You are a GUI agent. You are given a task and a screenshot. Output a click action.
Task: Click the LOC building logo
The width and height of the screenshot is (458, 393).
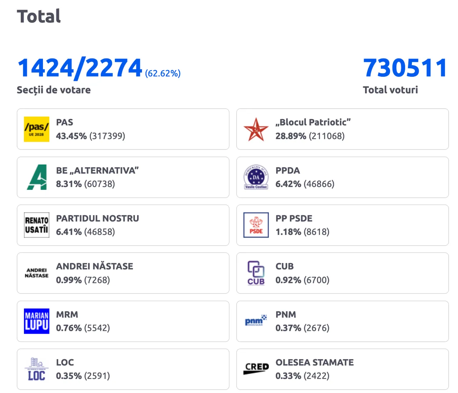pos(36,369)
